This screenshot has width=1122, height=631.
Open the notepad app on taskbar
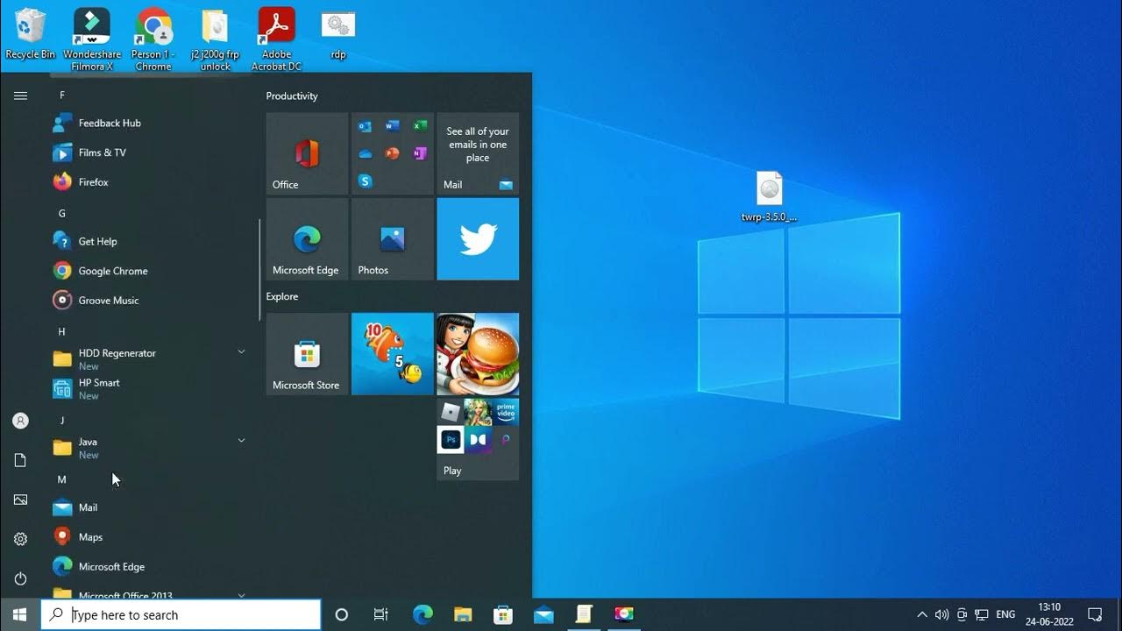coord(584,614)
